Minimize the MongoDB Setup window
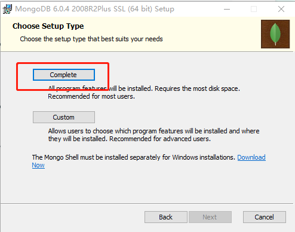The width and height of the screenshot is (295, 232). 227,9
